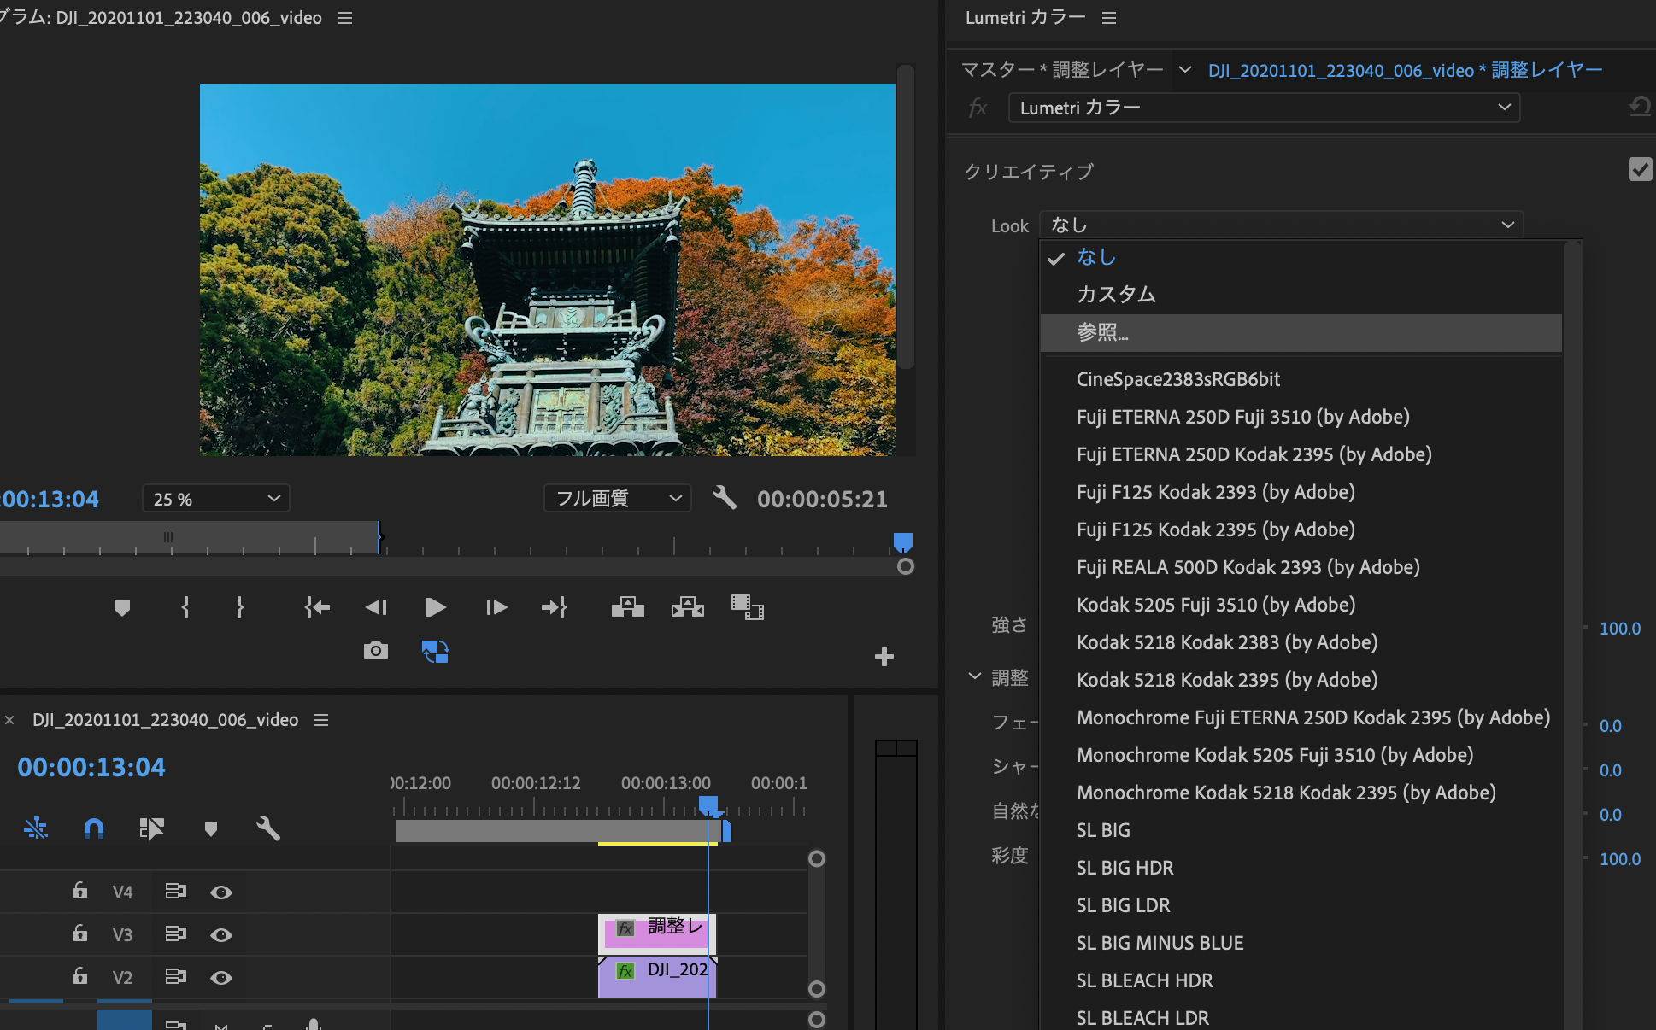The image size is (1656, 1030).
Task: Collapse the 調整 section
Action: 974,676
